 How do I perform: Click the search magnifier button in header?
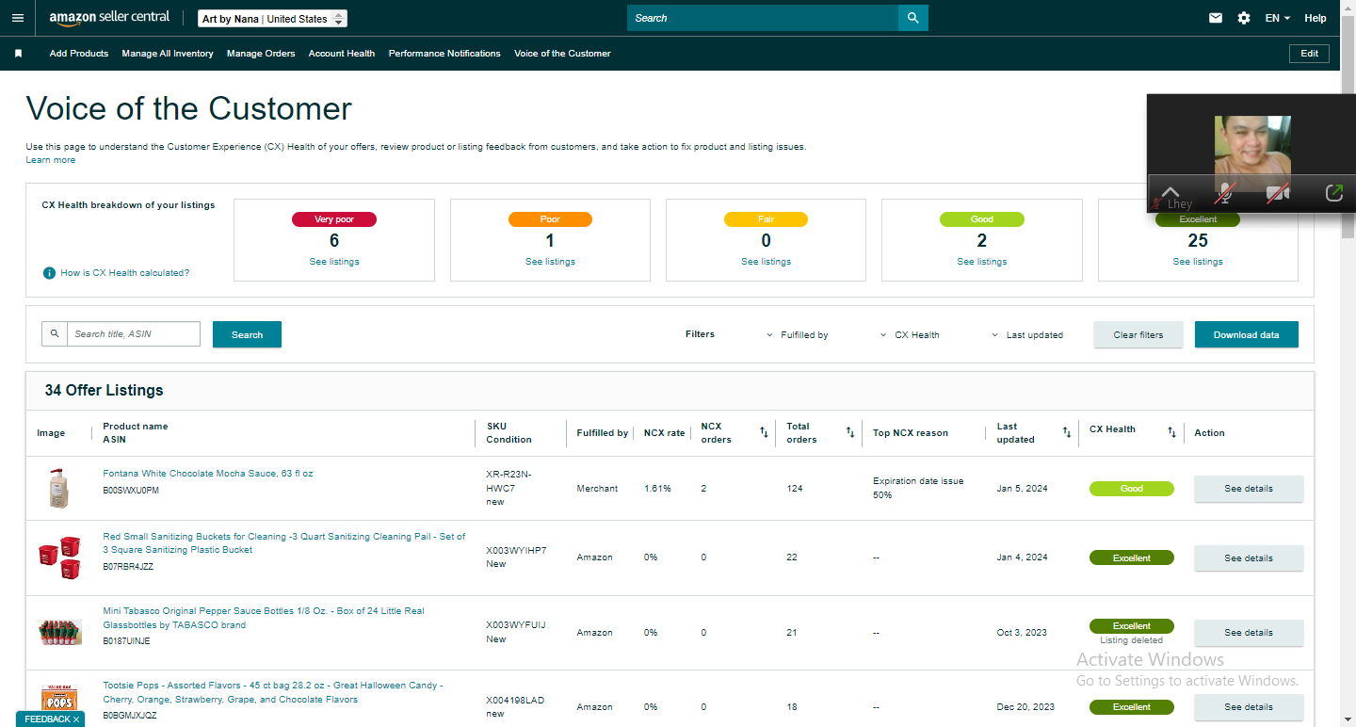[x=912, y=18]
